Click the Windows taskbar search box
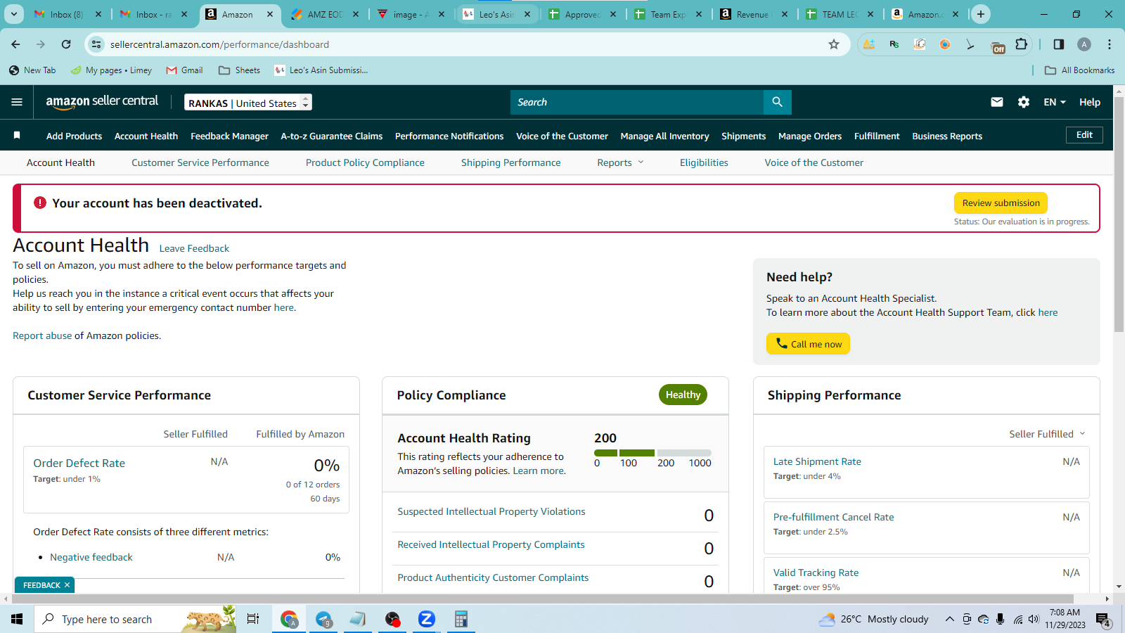 [x=135, y=619]
